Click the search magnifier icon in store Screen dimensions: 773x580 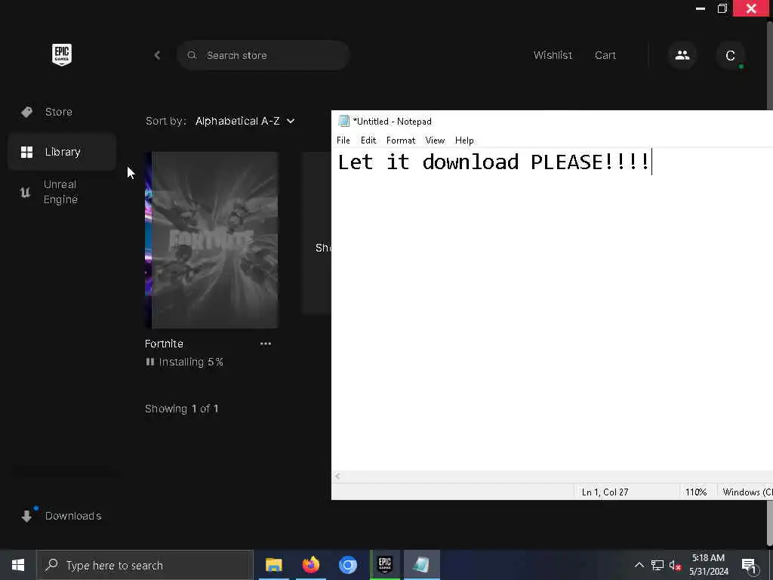tap(192, 55)
